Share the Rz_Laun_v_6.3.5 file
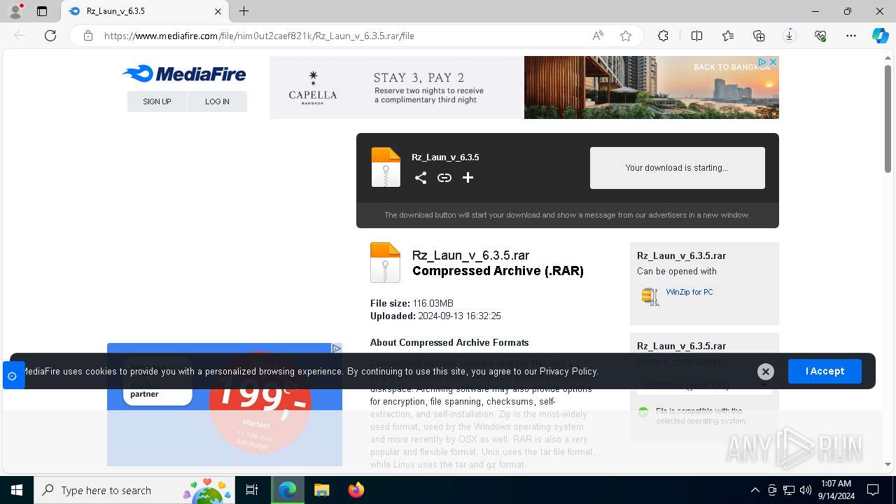This screenshot has width=896, height=504. (x=421, y=178)
